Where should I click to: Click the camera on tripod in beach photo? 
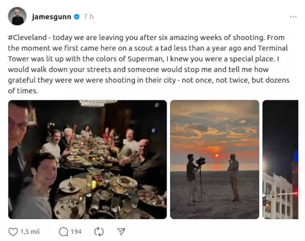click(201, 161)
